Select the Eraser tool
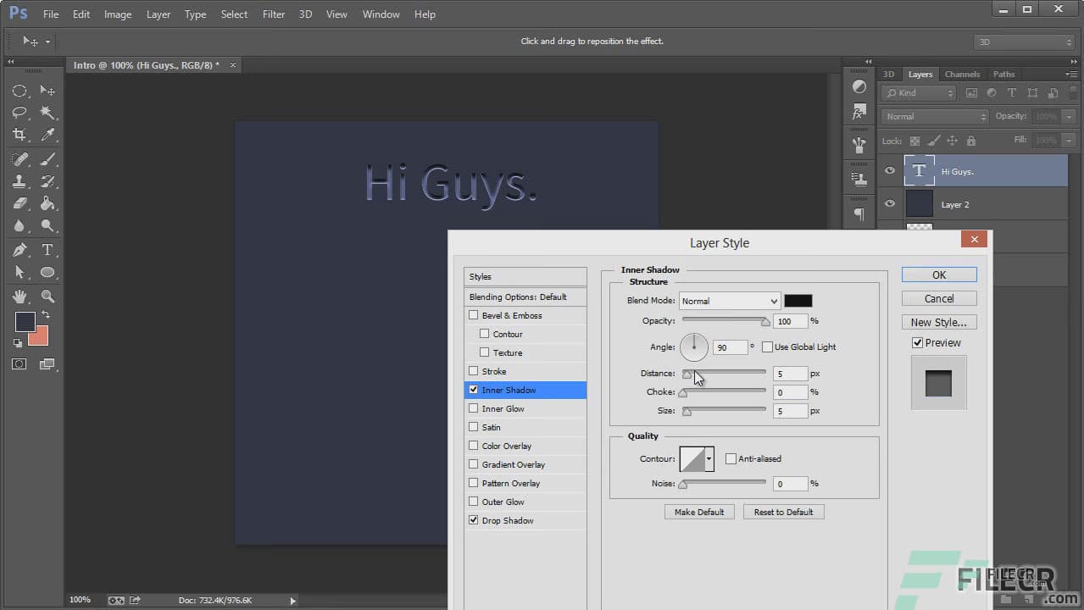 click(x=19, y=203)
